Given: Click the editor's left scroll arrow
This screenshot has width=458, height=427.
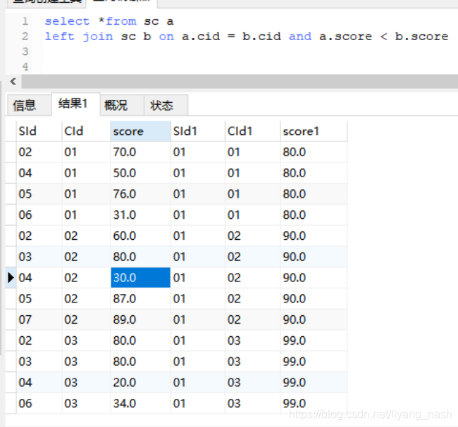Looking at the screenshot, I should [13, 82].
